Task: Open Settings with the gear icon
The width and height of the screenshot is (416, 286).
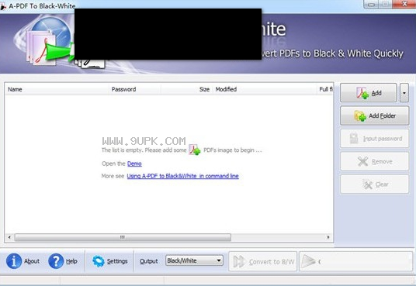Action: tap(99, 261)
